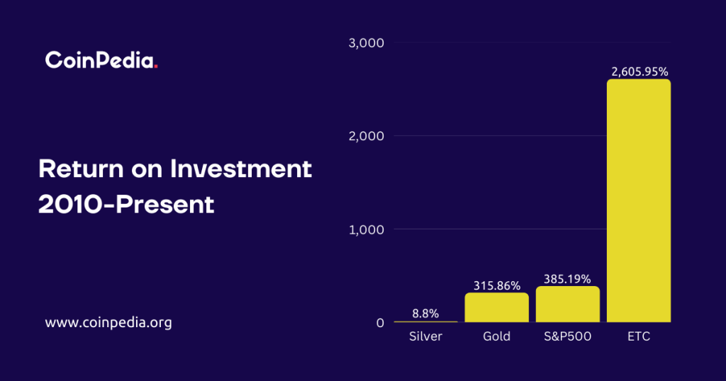Select the yellow S&P500 bar
Viewport: 726px width, 381px height.
pyautogui.click(x=568, y=305)
